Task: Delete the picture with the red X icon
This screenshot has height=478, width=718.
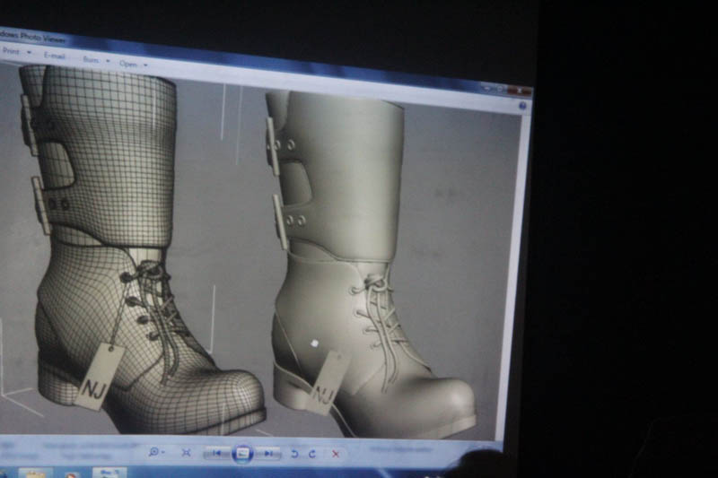Action: click(x=336, y=454)
